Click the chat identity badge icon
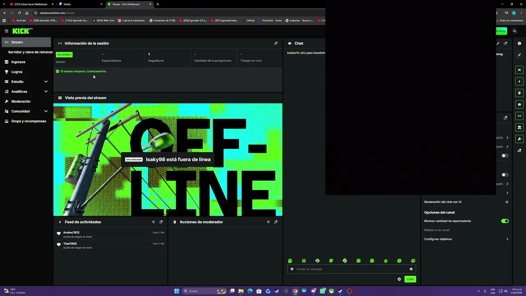526x296 pixels. (x=292, y=269)
